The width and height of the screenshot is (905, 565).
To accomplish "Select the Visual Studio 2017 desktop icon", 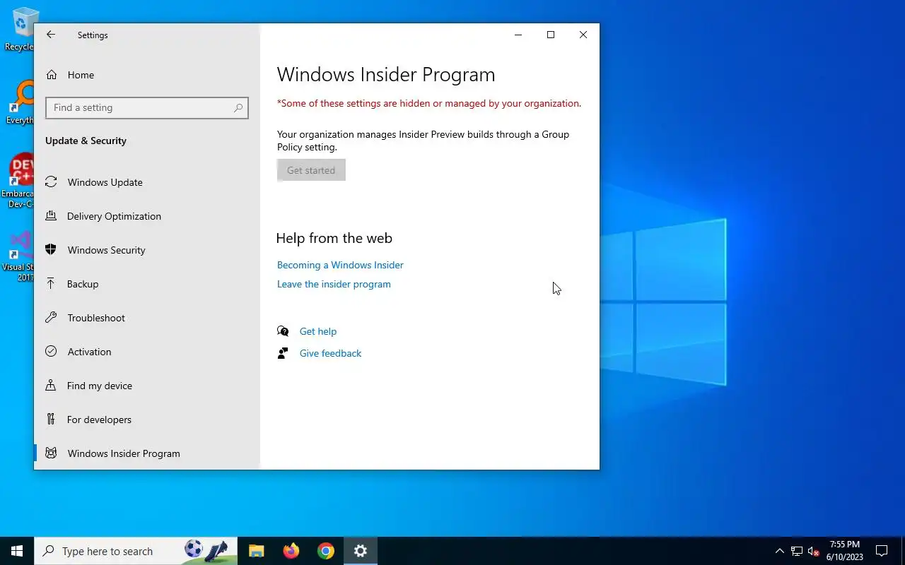I will pos(18,256).
